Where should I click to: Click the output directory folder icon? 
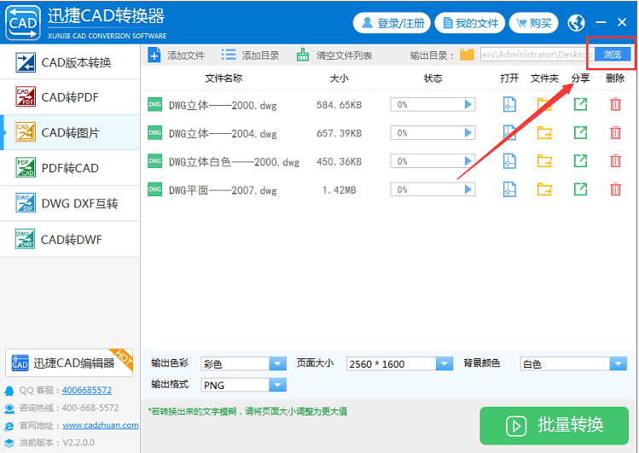click(x=467, y=55)
